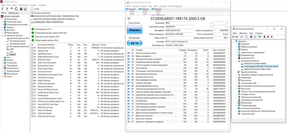This screenshot has height=133, width=287.
Task: Toggle checkbox for C2 Temperature
Action: 32,95
